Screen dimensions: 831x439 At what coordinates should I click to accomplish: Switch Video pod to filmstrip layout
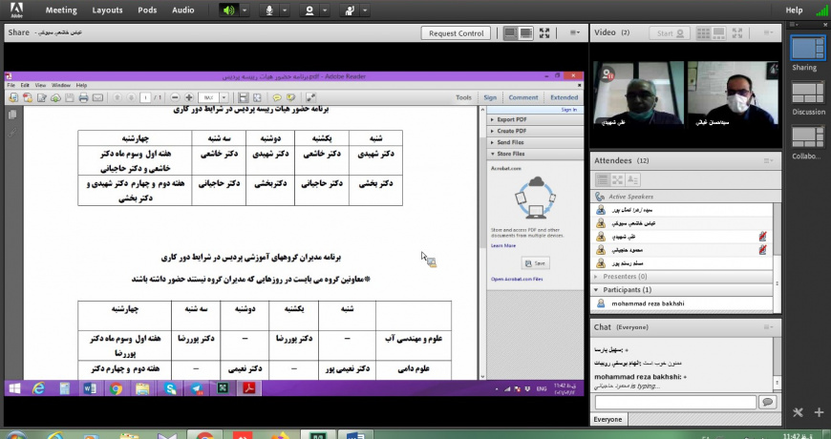click(x=719, y=32)
